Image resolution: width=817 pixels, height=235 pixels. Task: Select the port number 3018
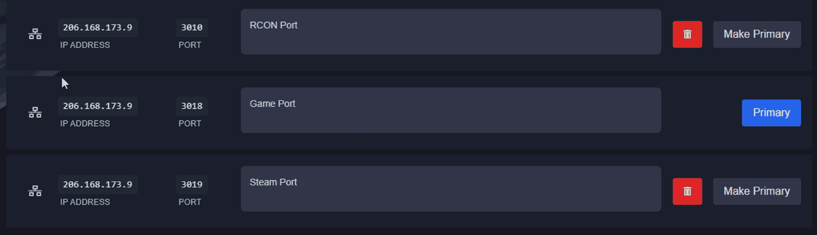pos(192,106)
